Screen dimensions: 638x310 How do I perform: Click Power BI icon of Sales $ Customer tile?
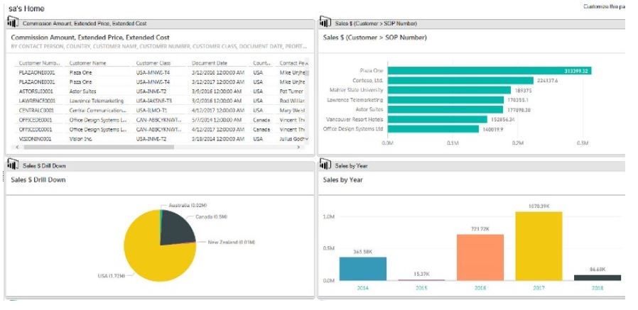324,23
